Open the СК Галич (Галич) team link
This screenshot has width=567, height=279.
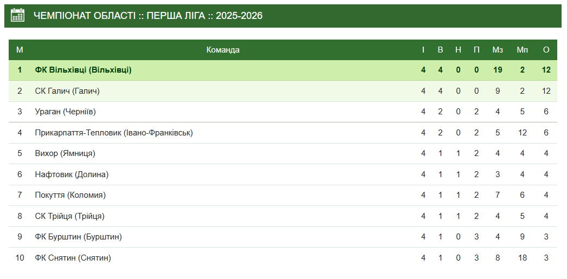67,91
